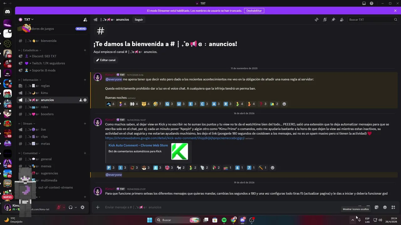Open the reglas channel
The width and height of the screenshot is (401, 225).
pyautogui.click(x=53, y=86)
